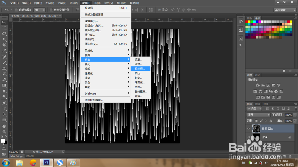This screenshot has height=167, width=298.
Task: Open the 正常 blend mode dropdown
Action: [x=258, y=115]
